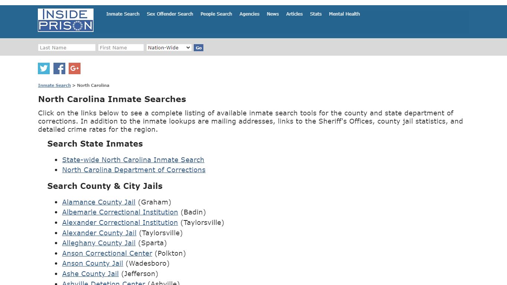Click the (Badin) city text
507x285 pixels.
(193, 212)
